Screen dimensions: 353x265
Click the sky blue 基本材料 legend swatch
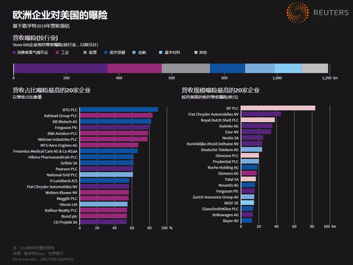click(x=160, y=53)
